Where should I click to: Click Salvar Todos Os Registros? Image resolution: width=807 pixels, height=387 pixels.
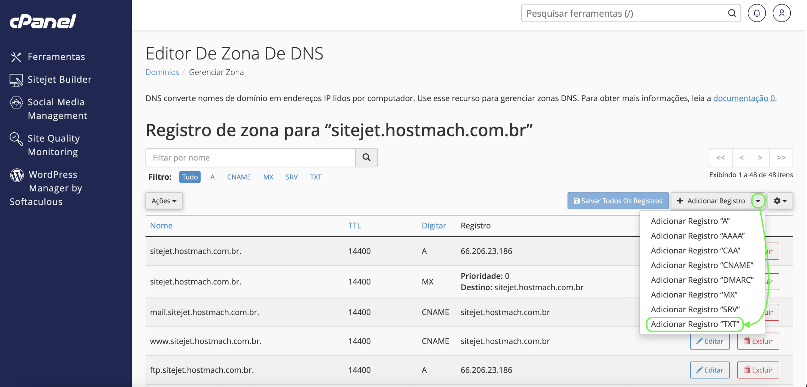(618, 201)
